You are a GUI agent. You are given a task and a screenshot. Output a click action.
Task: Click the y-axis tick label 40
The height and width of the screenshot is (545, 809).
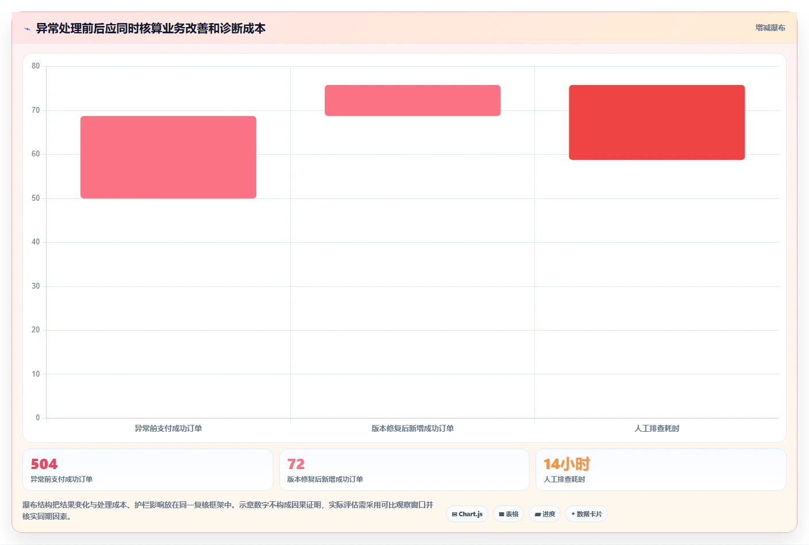pyautogui.click(x=36, y=242)
